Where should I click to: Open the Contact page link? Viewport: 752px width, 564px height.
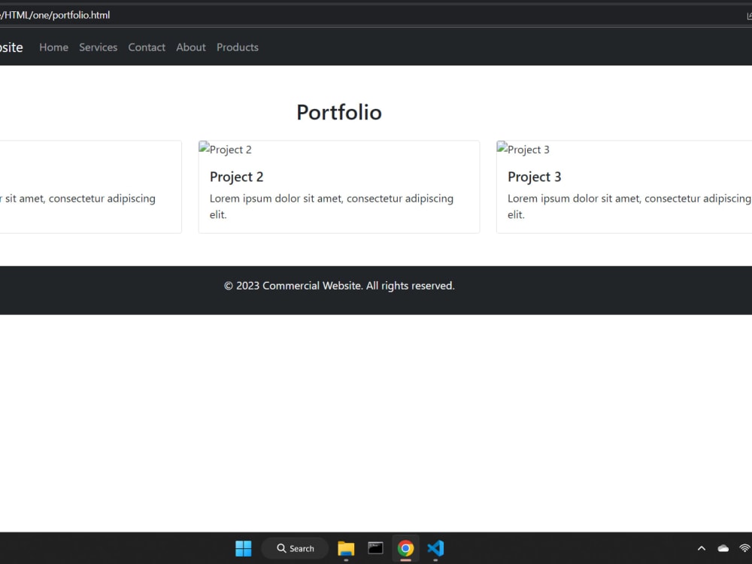tap(147, 47)
